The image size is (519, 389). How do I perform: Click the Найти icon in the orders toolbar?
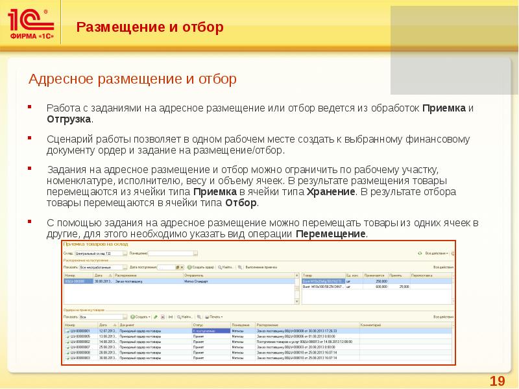(182, 317)
